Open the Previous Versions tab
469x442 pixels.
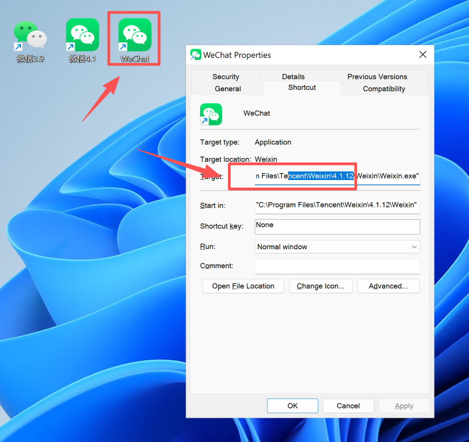click(x=377, y=76)
